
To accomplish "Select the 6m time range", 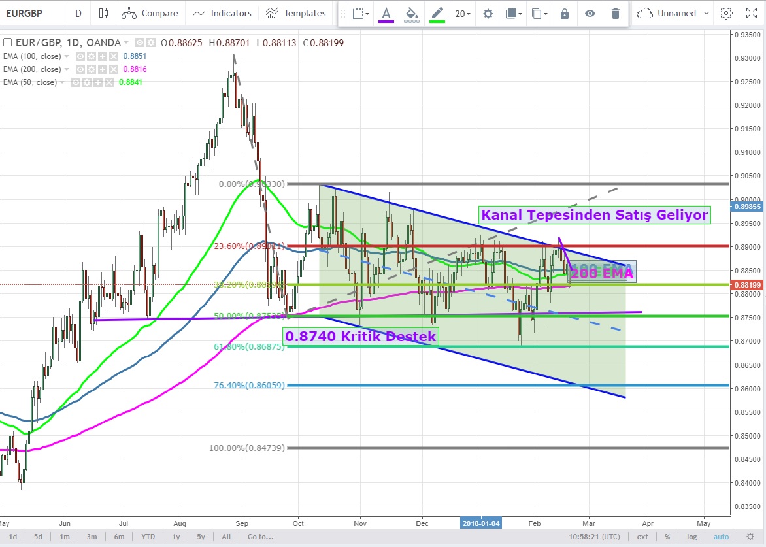I will click(119, 537).
